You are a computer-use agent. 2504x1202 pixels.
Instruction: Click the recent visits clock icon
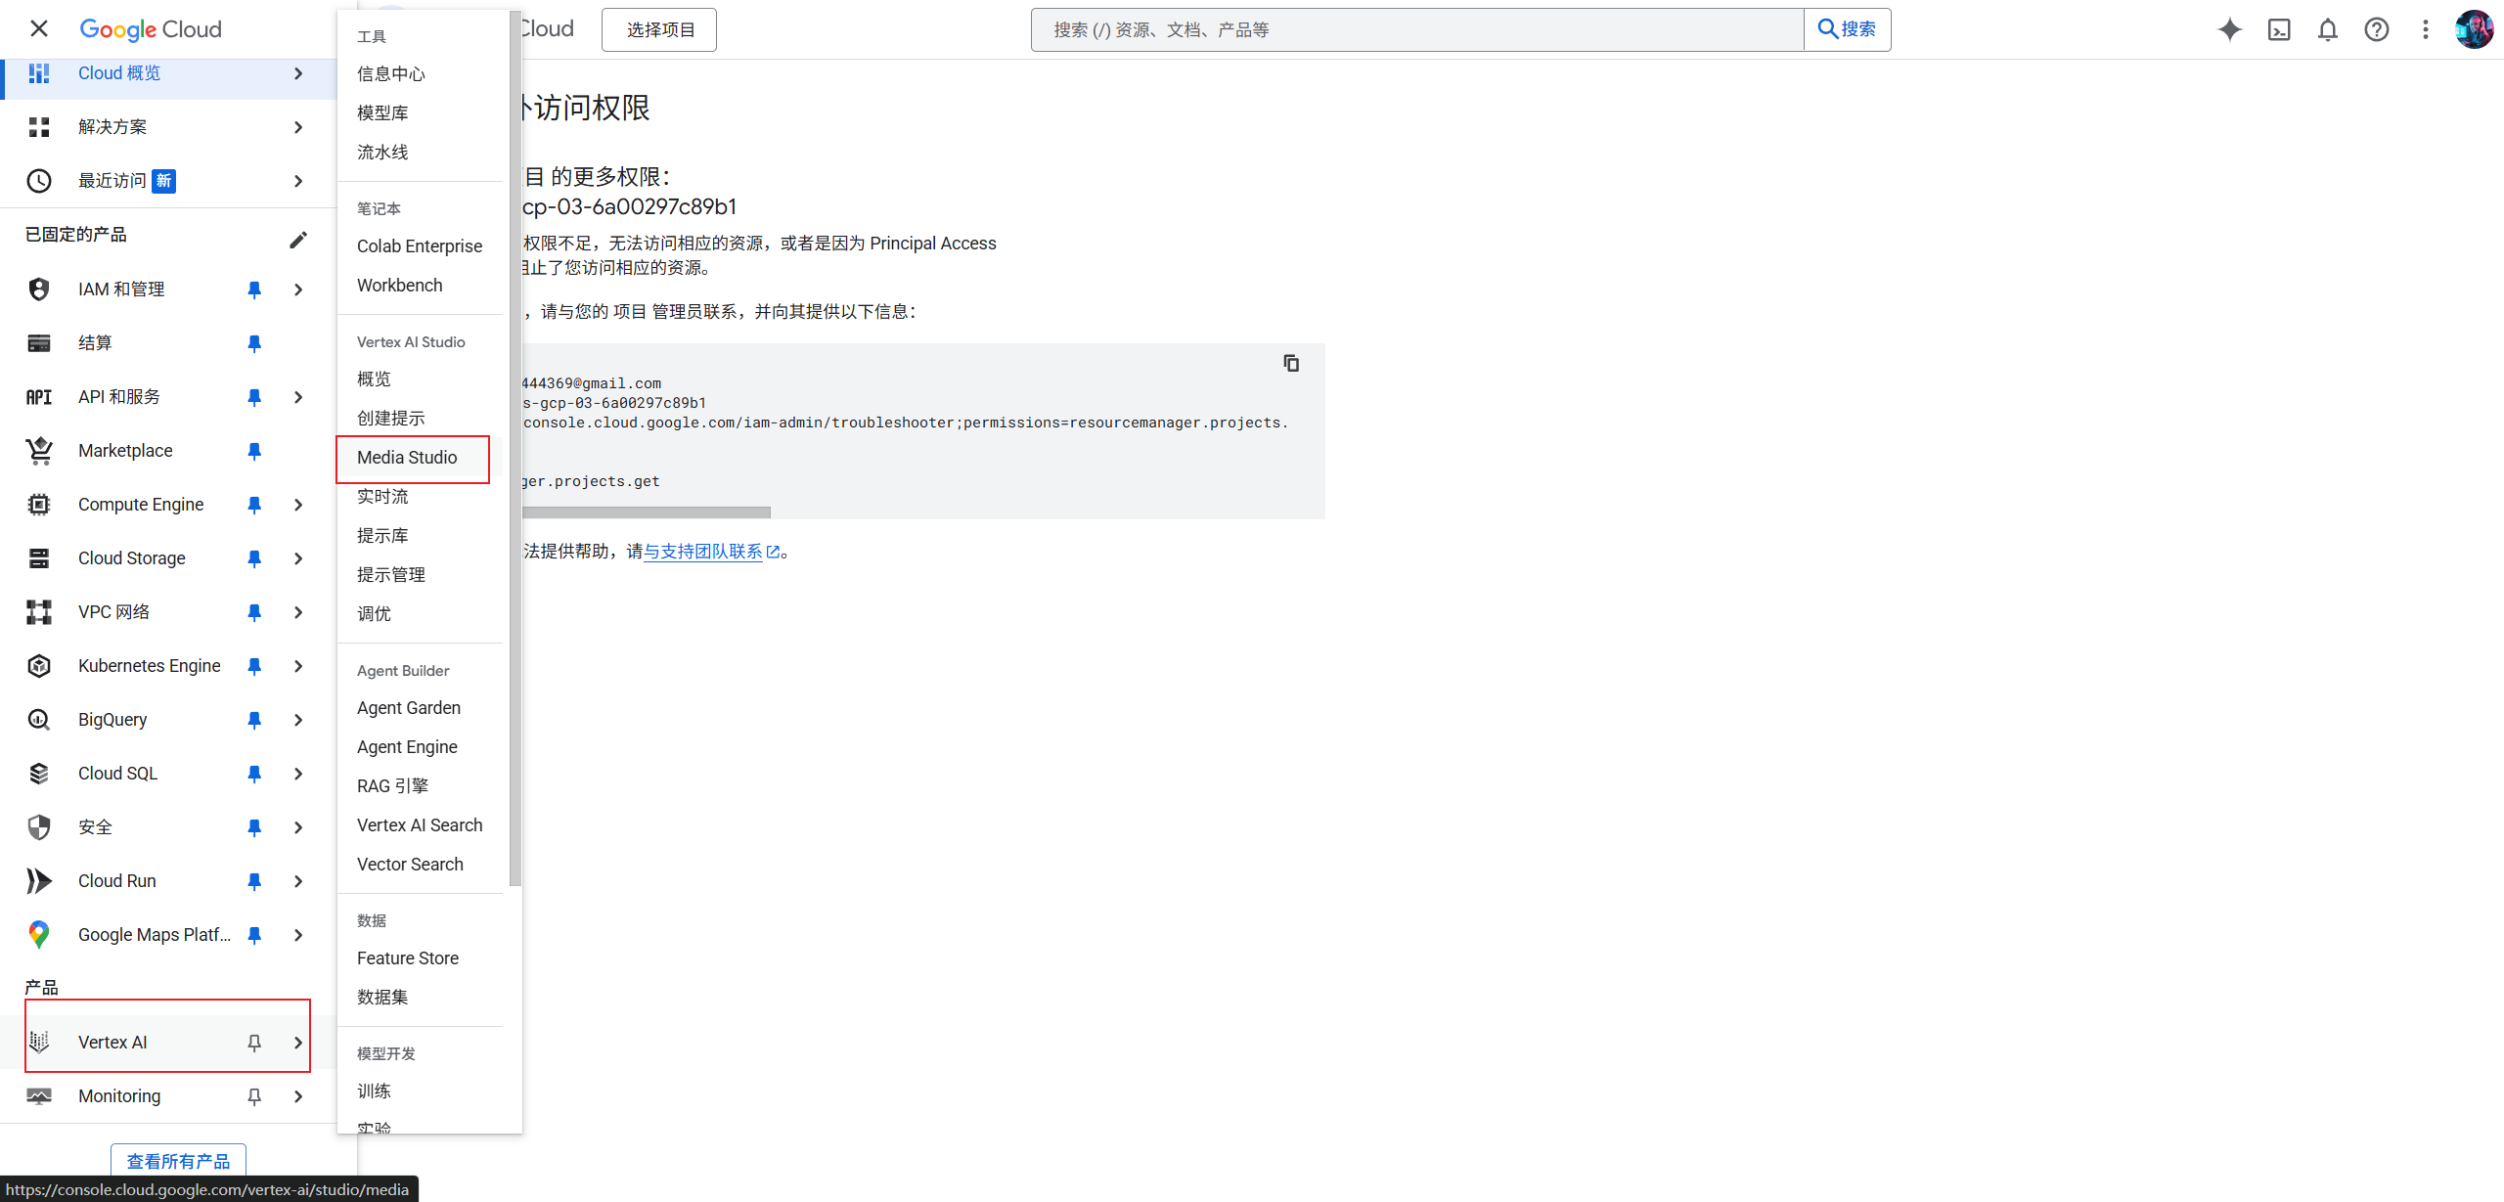(39, 181)
